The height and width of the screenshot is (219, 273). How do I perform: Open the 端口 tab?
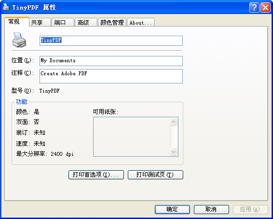pyautogui.click(x=63, y=22)
